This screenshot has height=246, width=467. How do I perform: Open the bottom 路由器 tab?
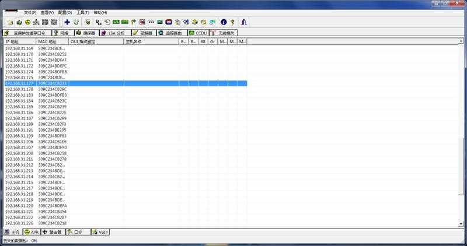(53, 232)
